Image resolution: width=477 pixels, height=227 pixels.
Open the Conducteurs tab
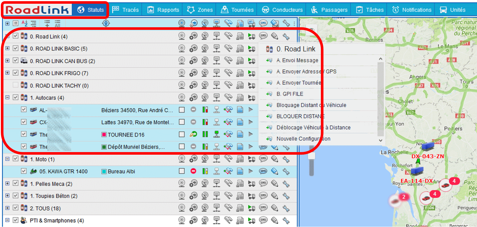282,10
